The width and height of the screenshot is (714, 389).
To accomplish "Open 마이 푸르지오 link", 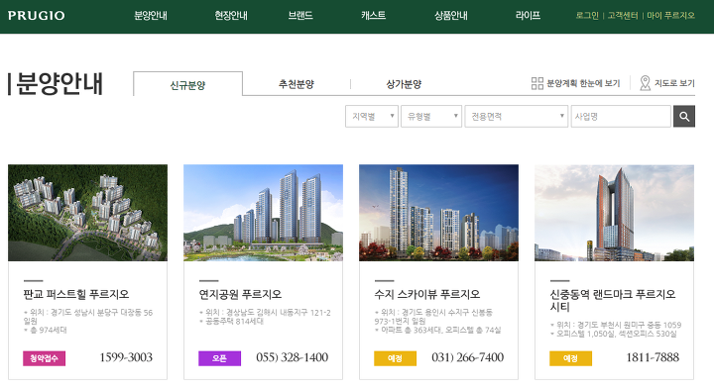I will pyautogui.click(x=670, y=16).
